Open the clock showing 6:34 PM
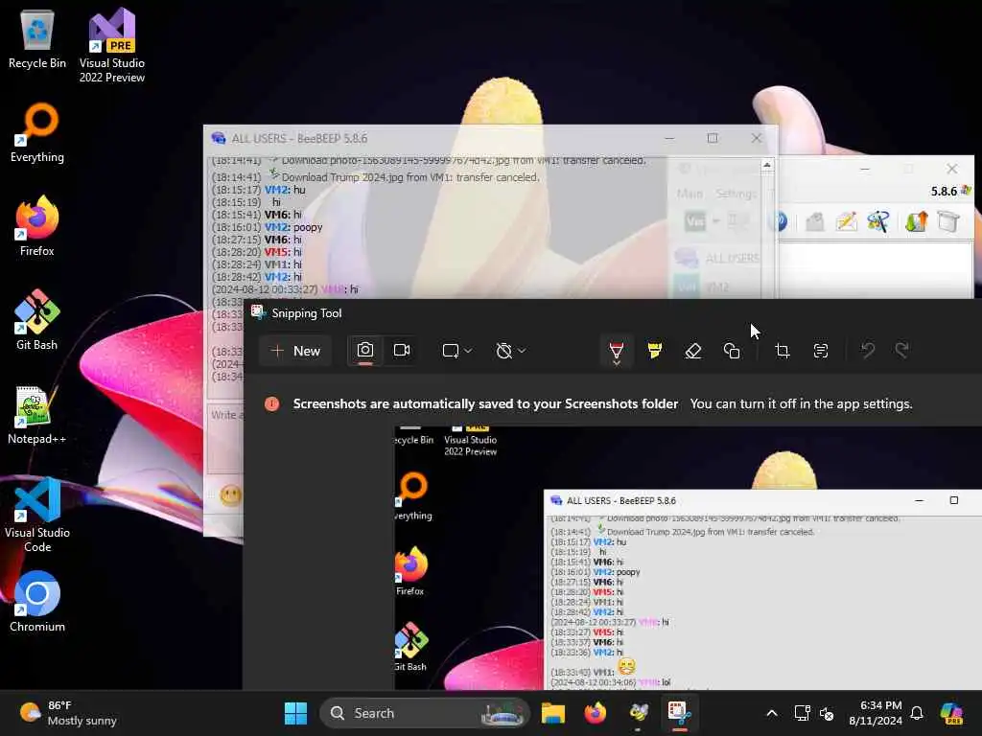The image size is (982, 736). tap(875, 713)
